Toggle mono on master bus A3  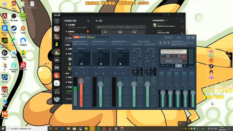[177, 78]
